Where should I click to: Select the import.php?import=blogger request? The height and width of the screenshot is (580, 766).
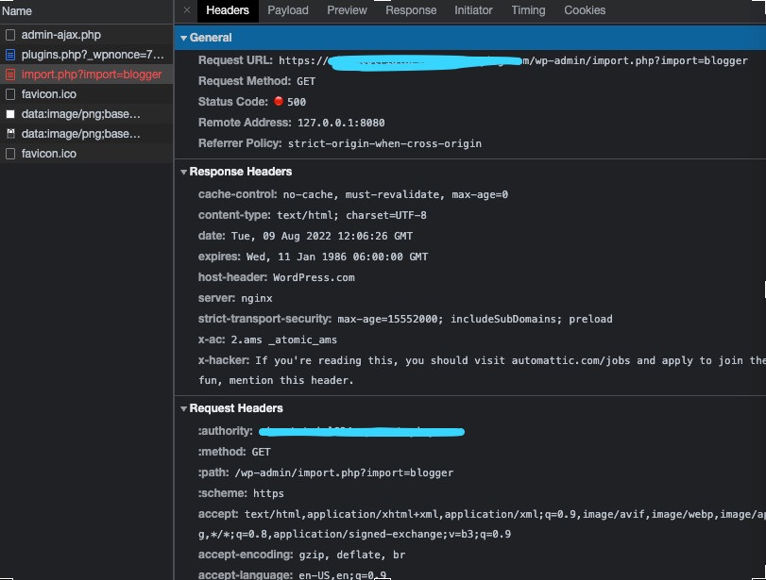[87, 75]
